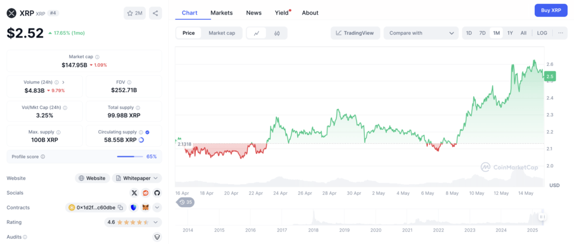
Task: Click 2021 on overview timeline
Action: click(x=407, y=231)
